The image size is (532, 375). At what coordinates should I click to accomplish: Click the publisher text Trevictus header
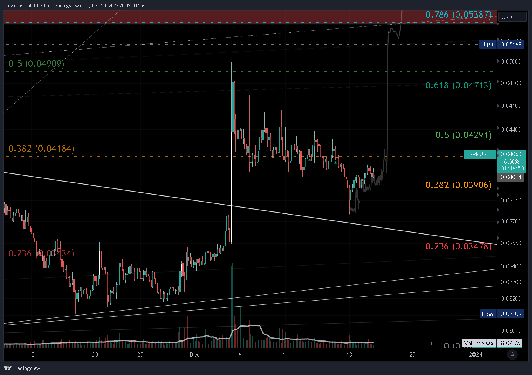click(x=74, y=6)
